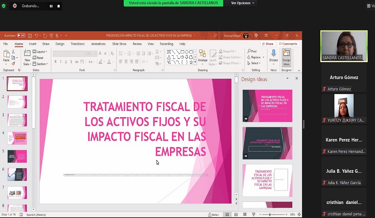
Task: Open the Draw ribbon tab
Action: pyautogui.click(x=46, y=44)
